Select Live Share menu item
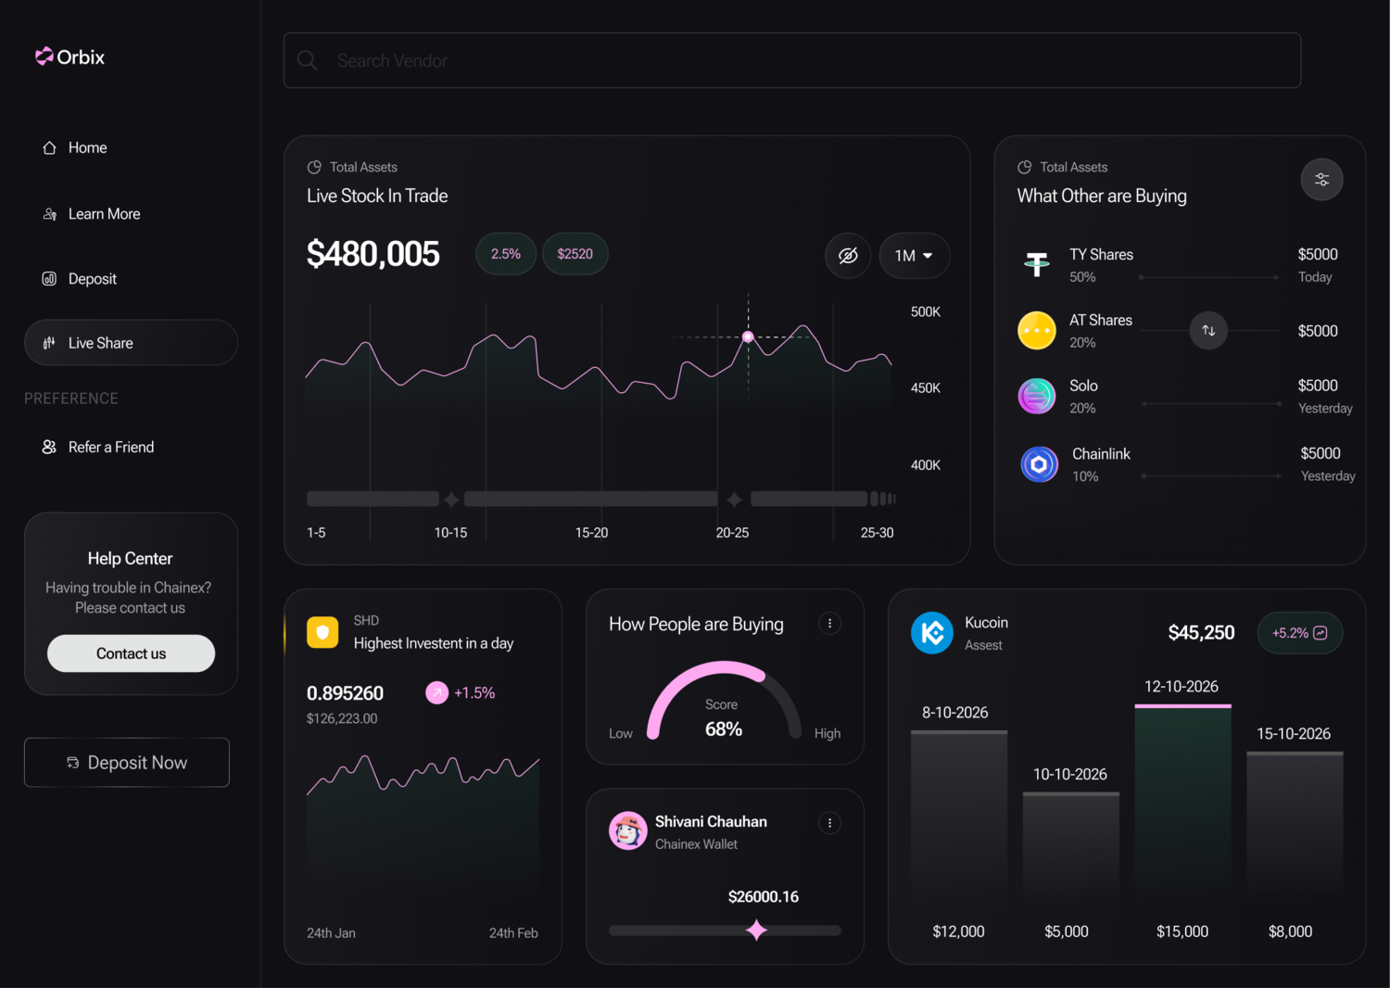Image resolution: width=1390 pixels, height=988 pixels. click(131, 343)
